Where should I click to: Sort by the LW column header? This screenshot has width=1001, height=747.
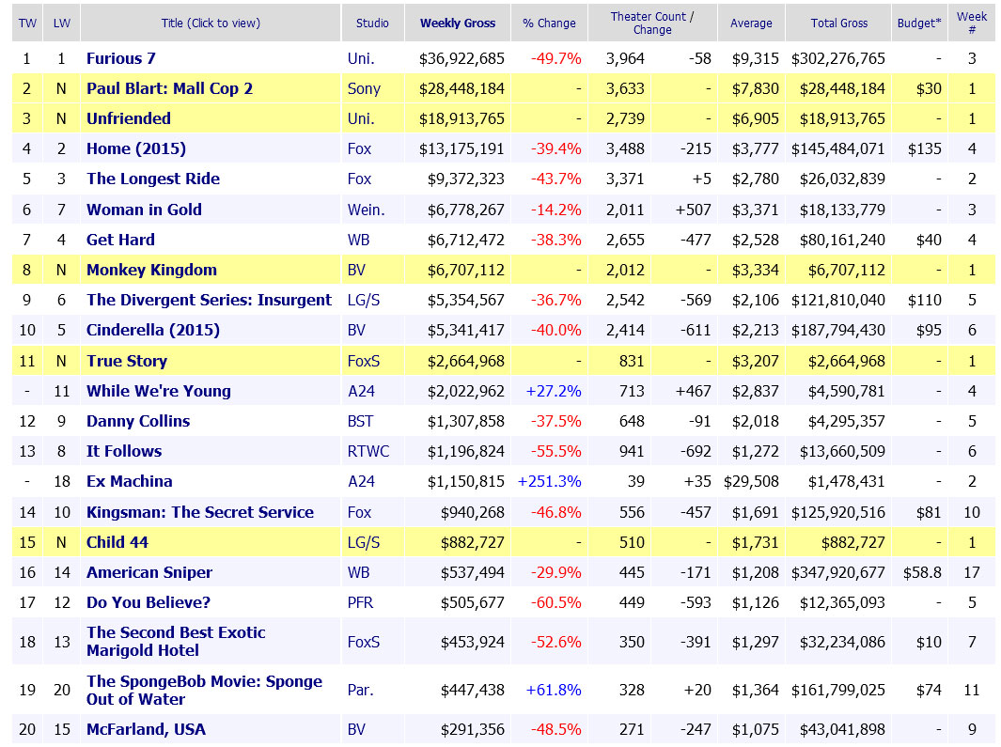pos(61,23)
